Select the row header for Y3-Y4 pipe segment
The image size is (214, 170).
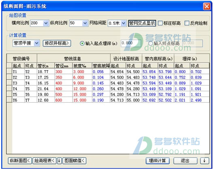click(9, 83)
